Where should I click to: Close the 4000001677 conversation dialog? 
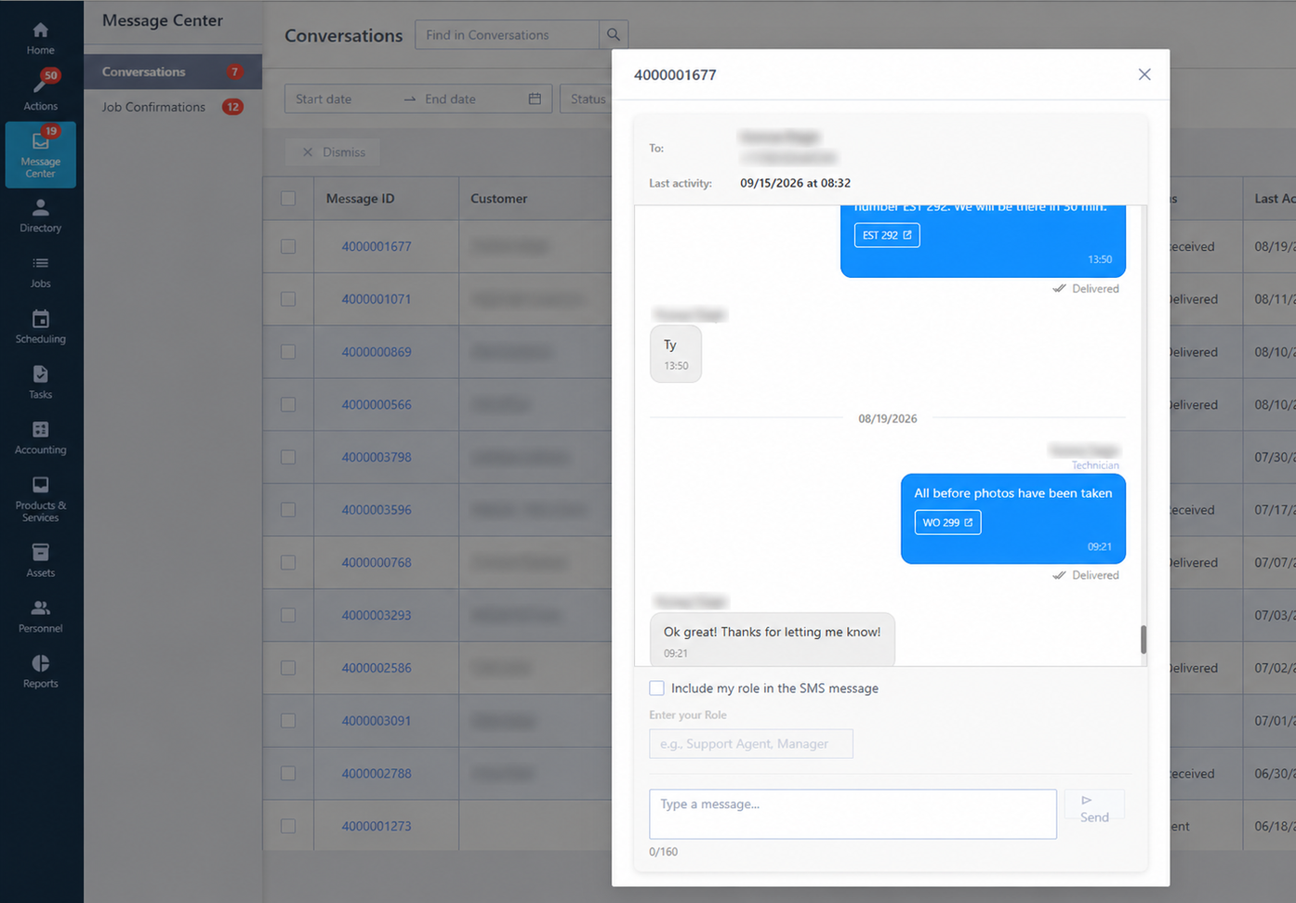coord(1144,74)
